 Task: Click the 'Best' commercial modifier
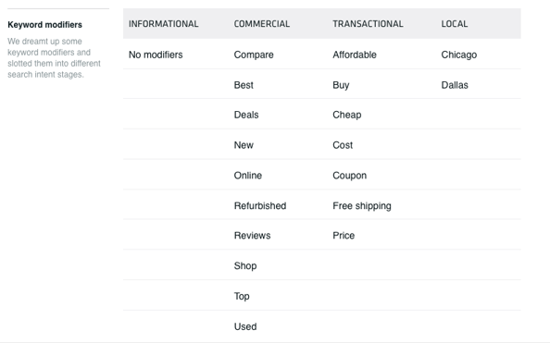coord(244,85)
